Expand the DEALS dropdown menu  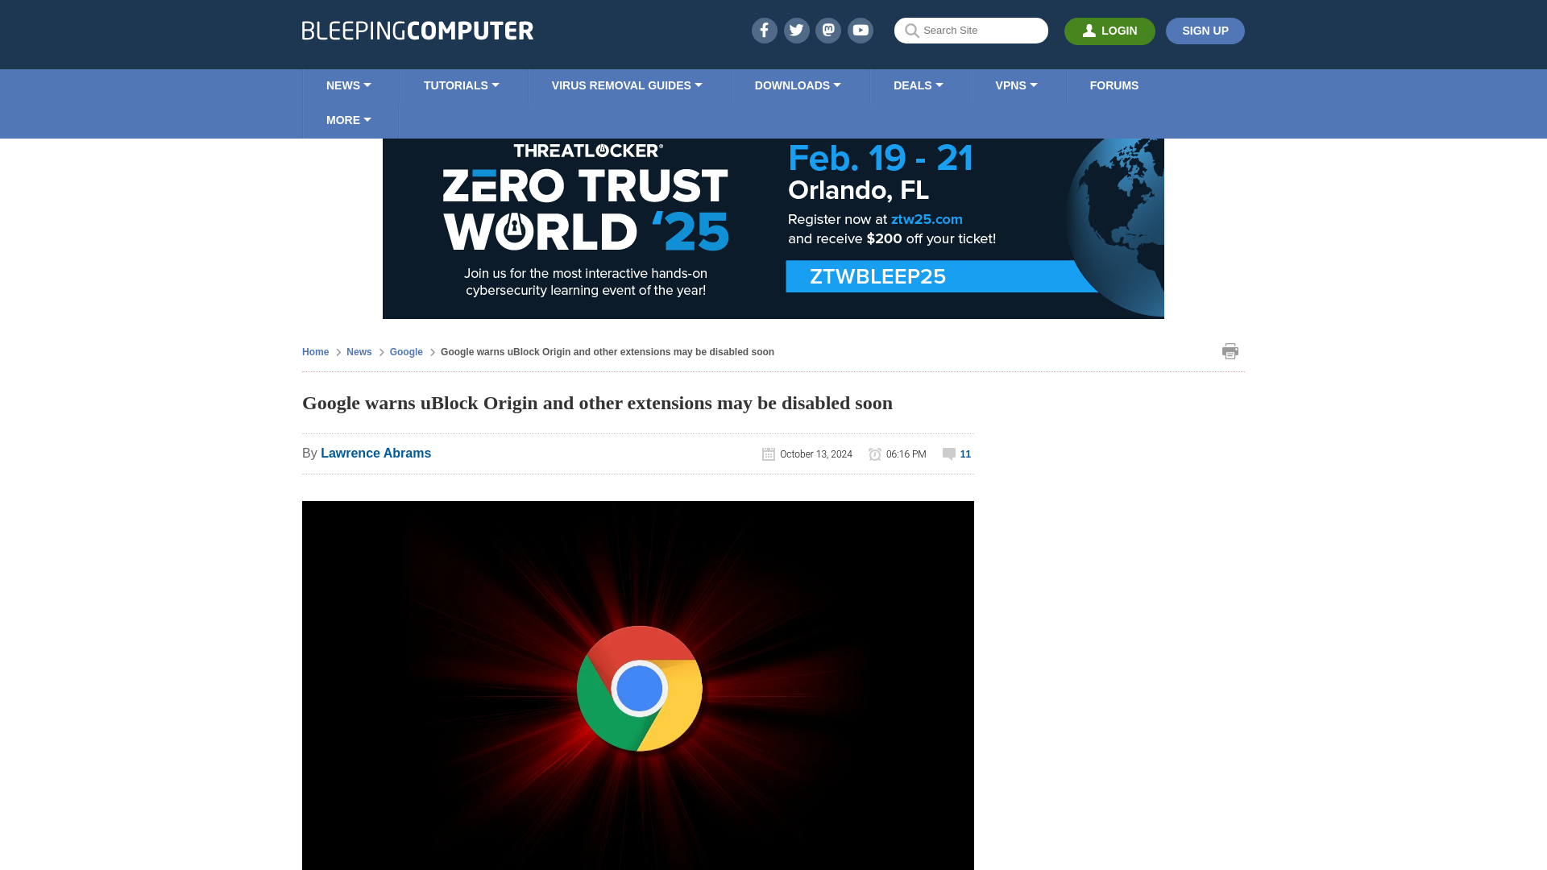[918, 86]
